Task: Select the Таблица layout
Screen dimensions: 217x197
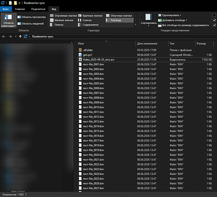Action: point(120,20)
